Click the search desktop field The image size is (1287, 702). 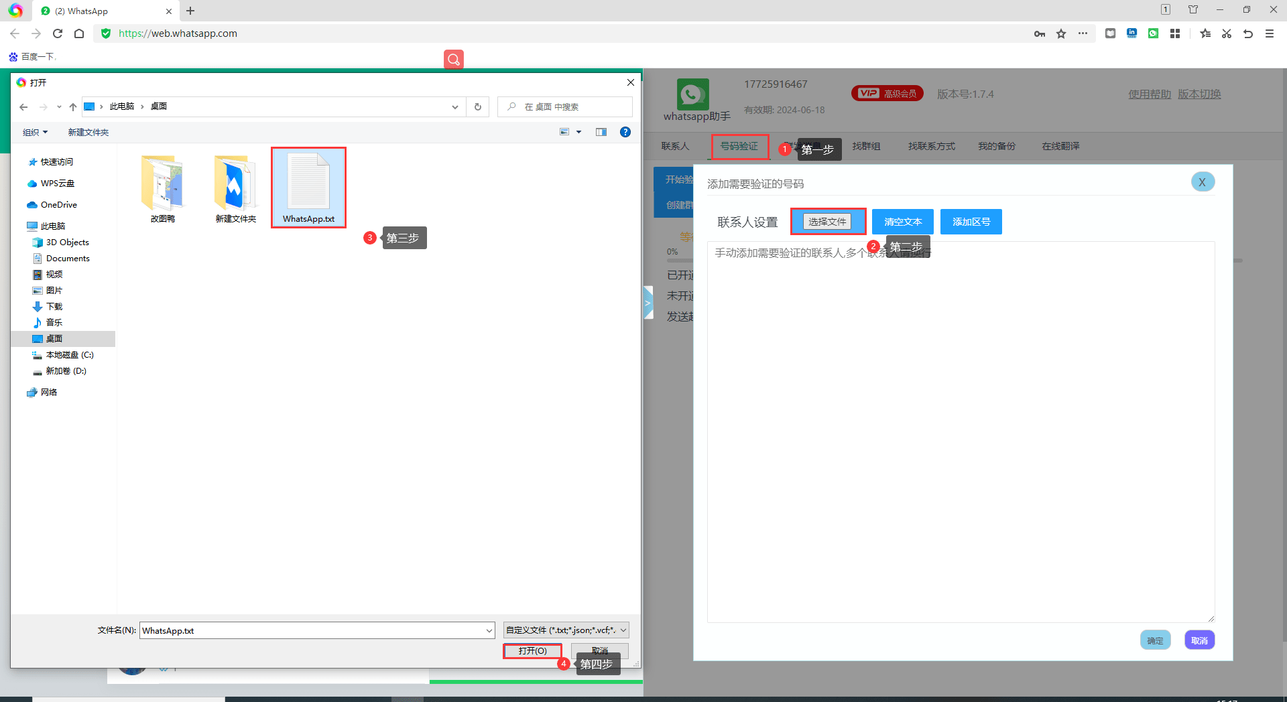(565, 107)
